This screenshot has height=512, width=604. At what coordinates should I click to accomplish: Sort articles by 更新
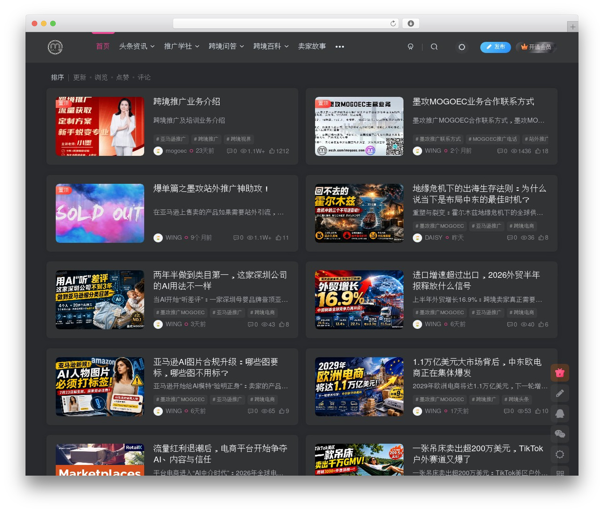79,77
